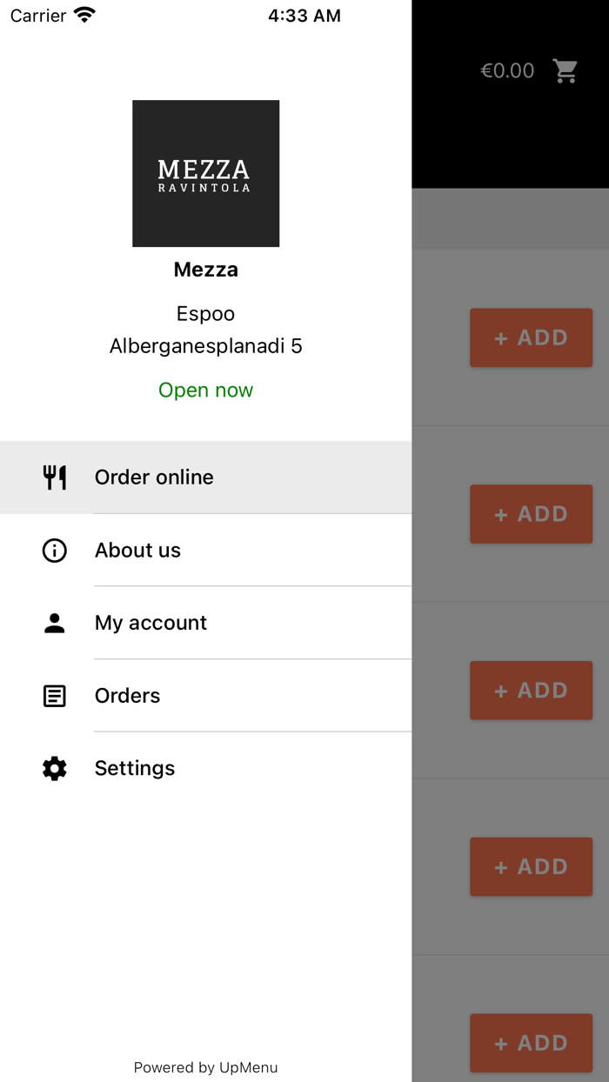Select the fork and knife Order online icon
Image resolution: width=609 pixels, height=1082 pixels.
tap(54, 477)
